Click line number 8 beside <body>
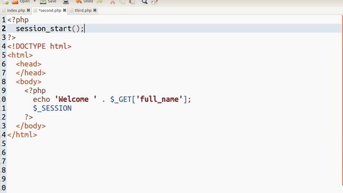This screenshot has width=343, height=193. 4,81
